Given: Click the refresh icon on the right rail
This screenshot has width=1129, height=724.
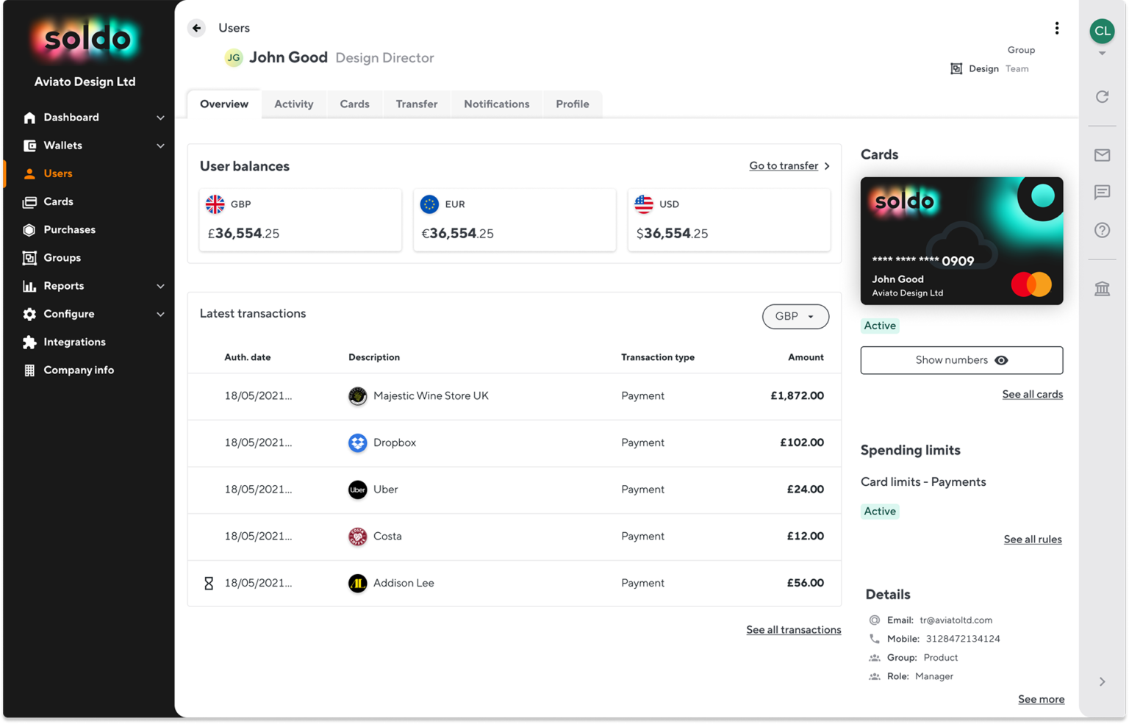Looking at the screenshot, I should [x=1102, y=96].
